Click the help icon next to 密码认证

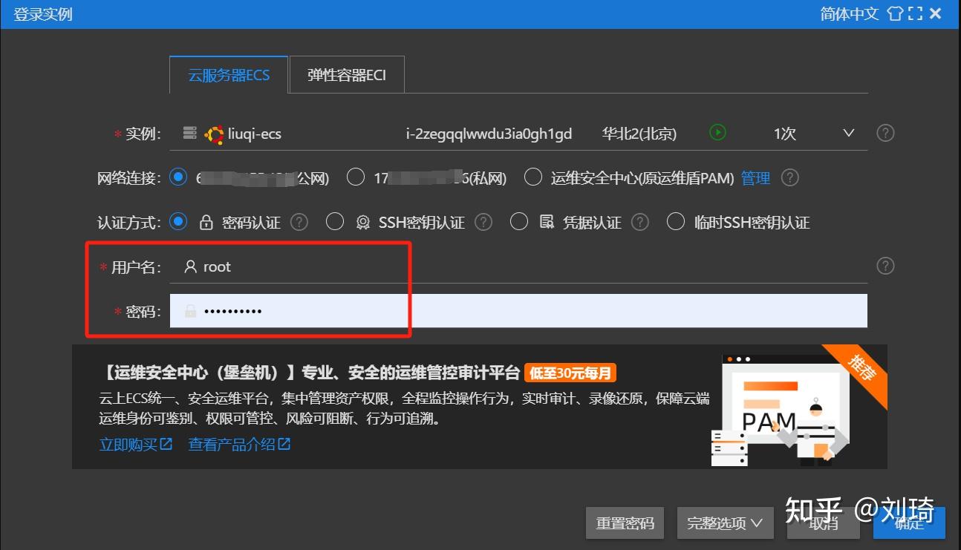[299, 221]
